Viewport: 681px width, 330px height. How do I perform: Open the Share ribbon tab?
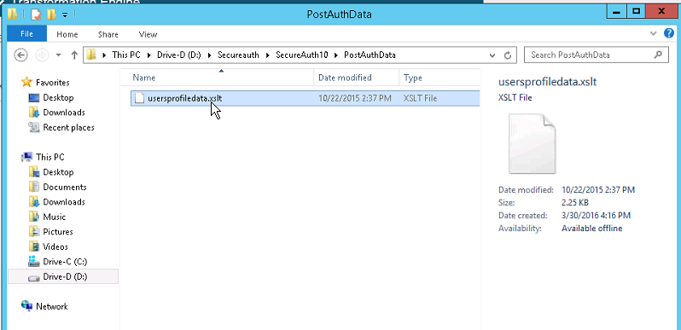pos(108,34)
